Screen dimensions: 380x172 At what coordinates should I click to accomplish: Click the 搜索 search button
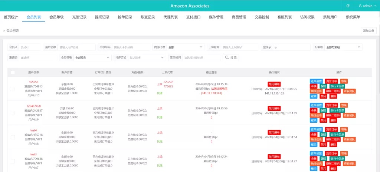pos(231,58)
